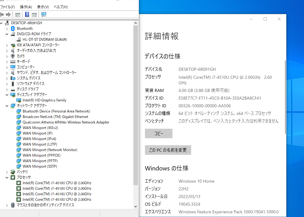Collapse the DVD/CD-ROM ドライブ node
The width and height of the screenshot is (304, 217).
coord(7,34)
